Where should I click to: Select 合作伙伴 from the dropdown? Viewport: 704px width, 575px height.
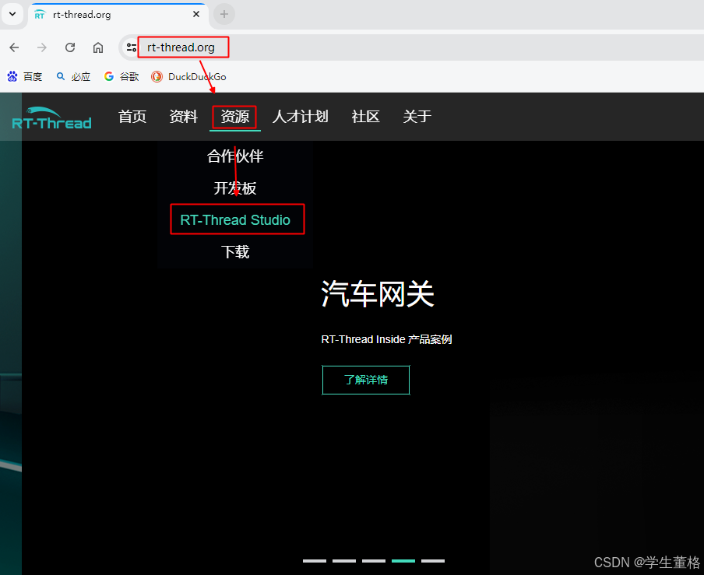[x=235, y=156]
